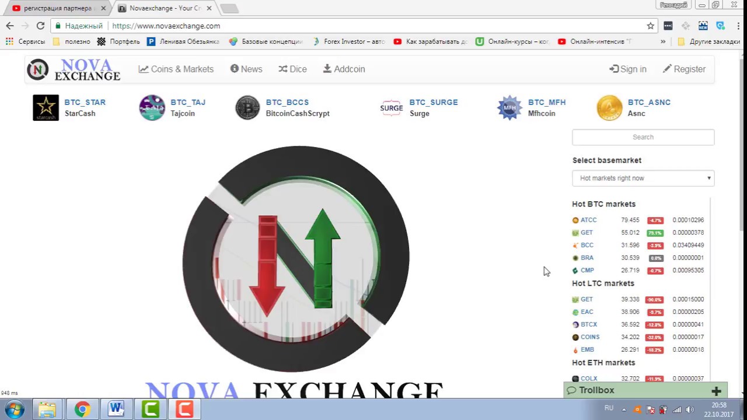Click the Surge coin logo
Image resolution: width=747 pixels, height=420 pixels.
click(392, 108)
